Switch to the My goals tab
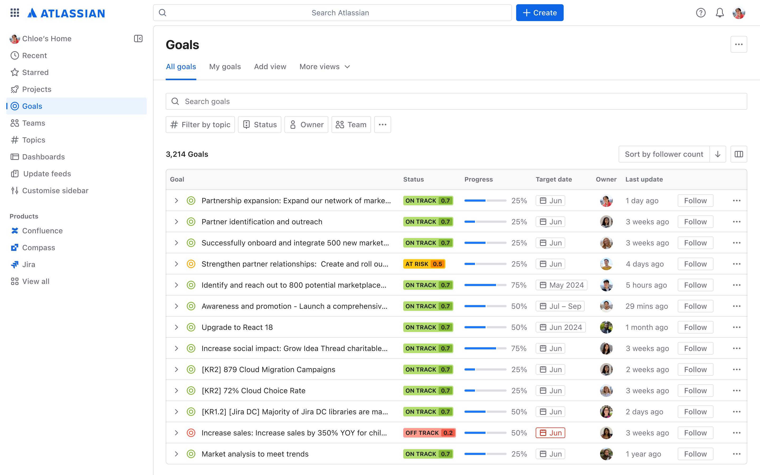The width and height of the screenshot is (760, 475). click(225, 66)
